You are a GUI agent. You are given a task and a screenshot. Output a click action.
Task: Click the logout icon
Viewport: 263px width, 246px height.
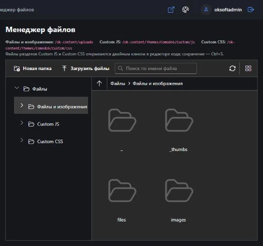click(x=251, y=10)
